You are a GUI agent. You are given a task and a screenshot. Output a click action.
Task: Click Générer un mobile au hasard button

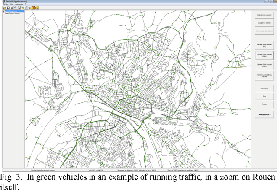(x=264, y=76)
